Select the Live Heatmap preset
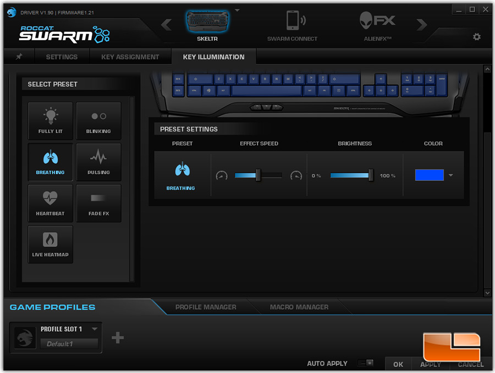Viewport: 495px width, 373px height. coord(50,244)
